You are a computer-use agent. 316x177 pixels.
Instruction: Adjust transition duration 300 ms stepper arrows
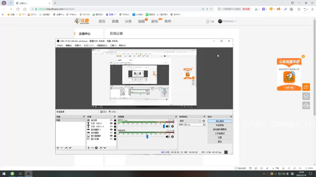tap(204, 125)
